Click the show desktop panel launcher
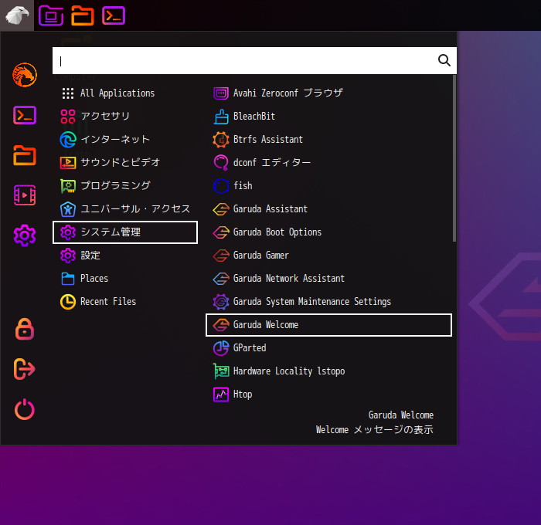The width and height of the screenshot is (541, 525). click(51, 15)
